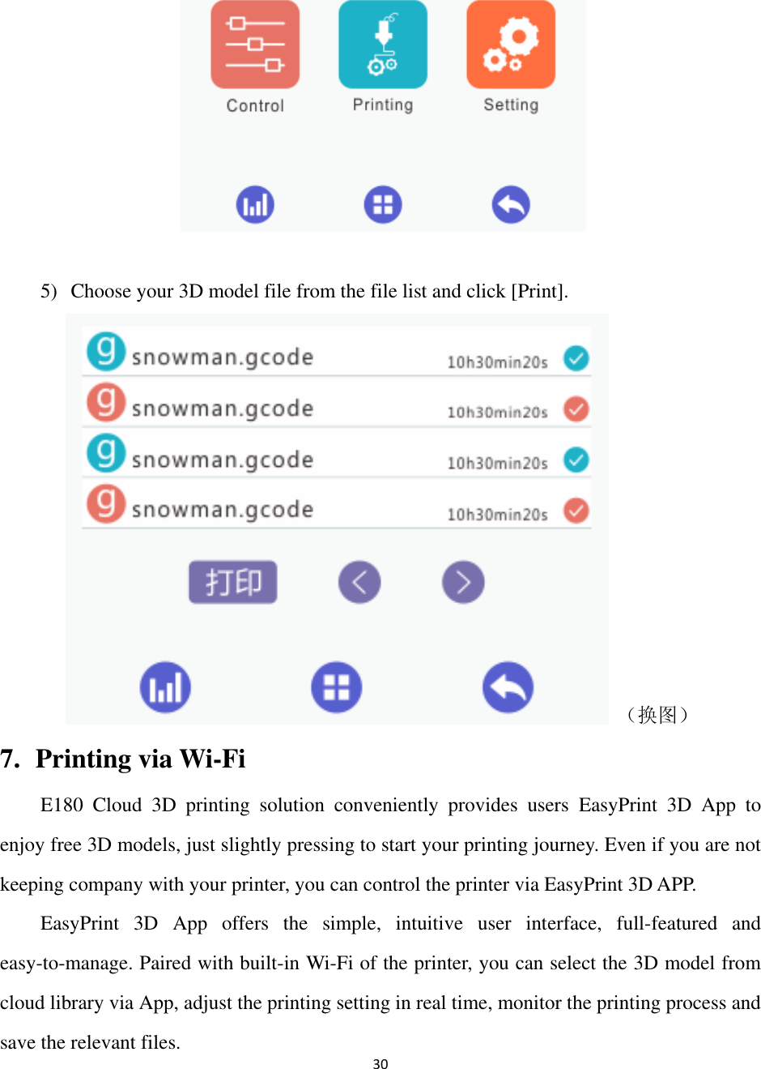The width and height of the screenshot is (761, 1069).
Task: Click the blue g icon of third file
Action: 106,453
